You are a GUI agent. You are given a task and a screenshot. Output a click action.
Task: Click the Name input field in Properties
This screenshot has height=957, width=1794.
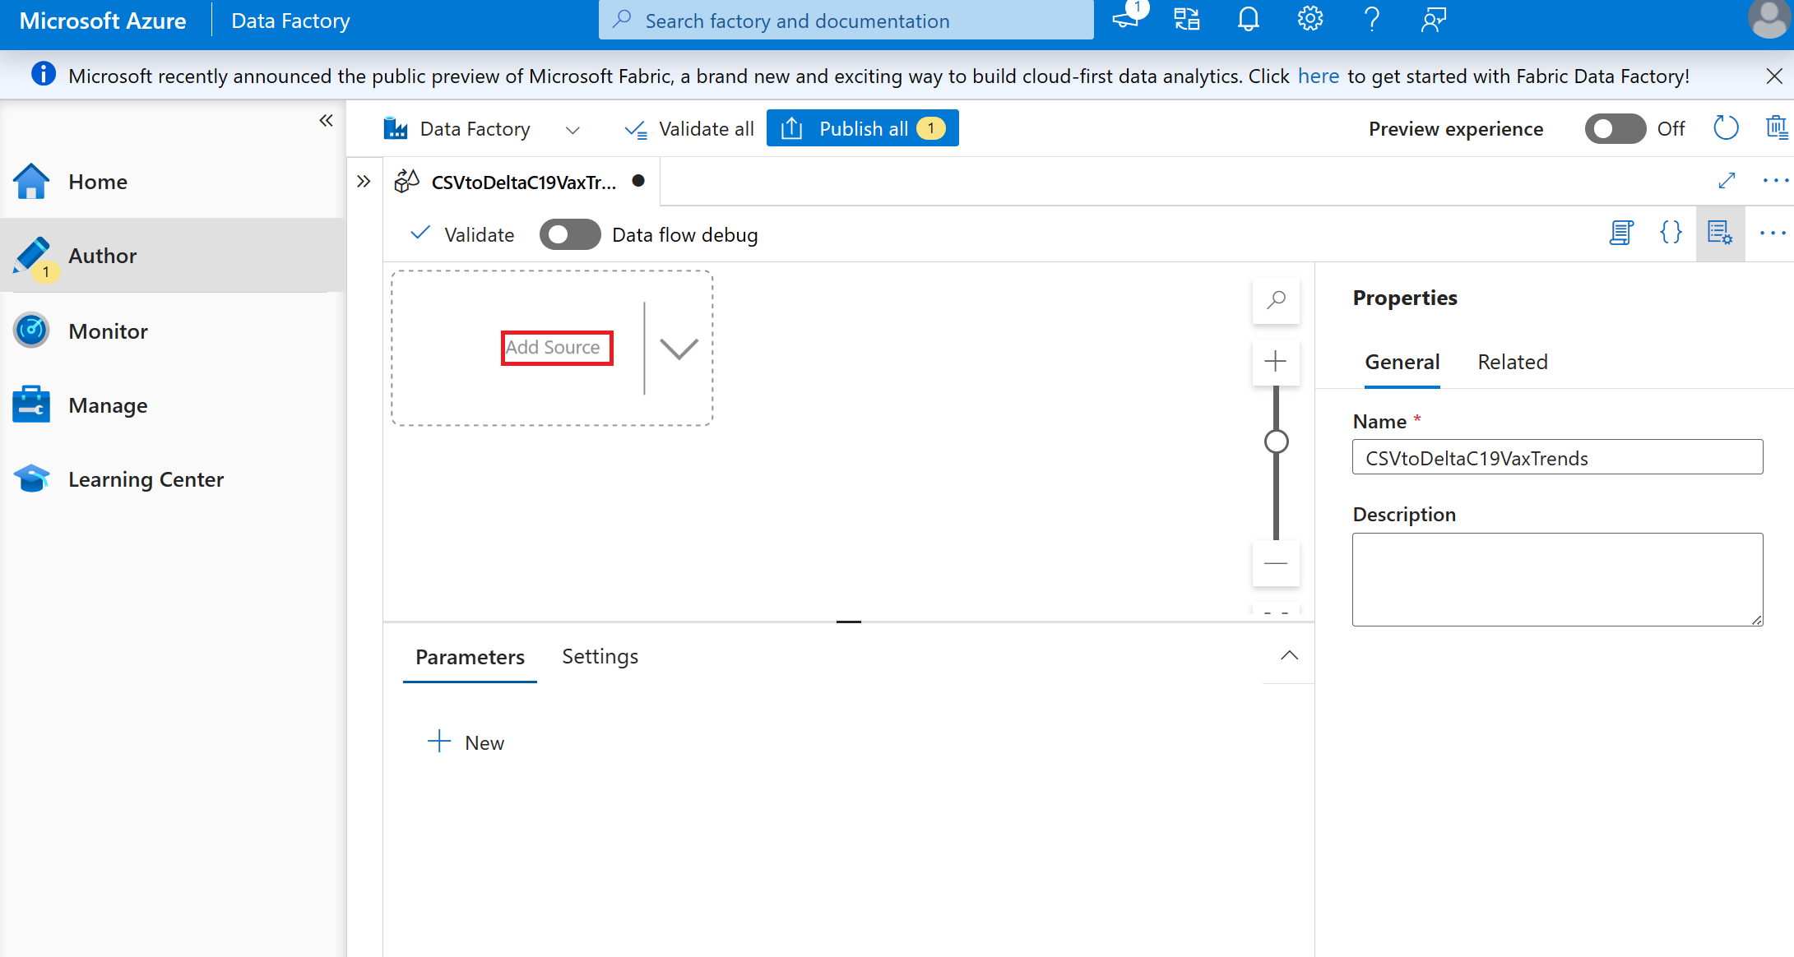(1558, 458)
